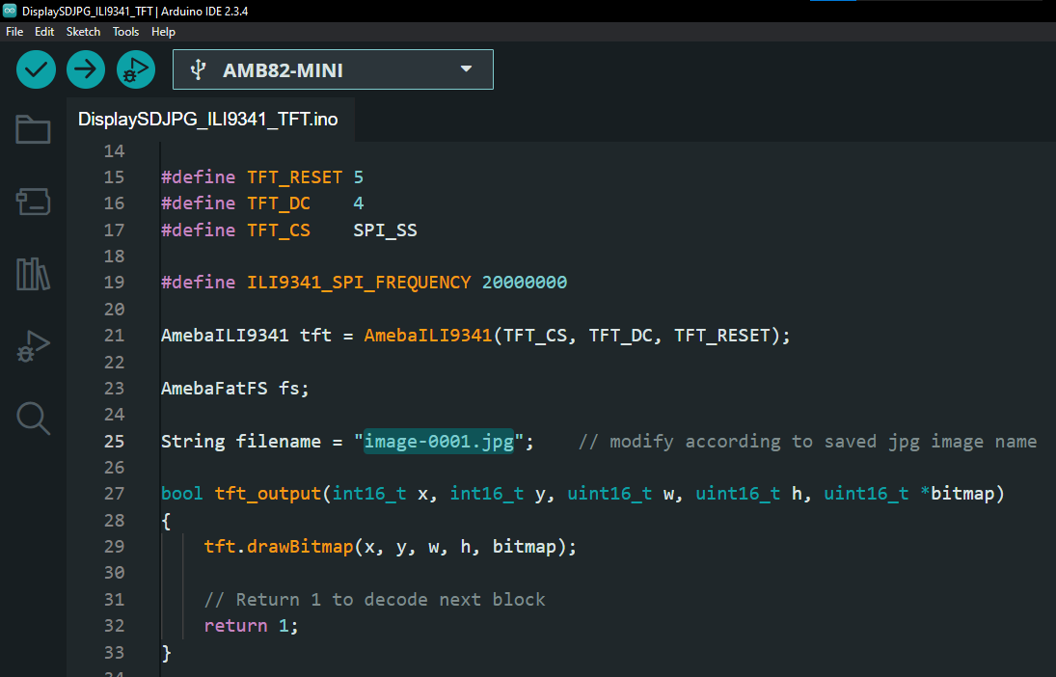Start debugging with the toolbar debug button
Image resolution: width=1056 pixels, height=677 pixels.
tap(136, 69)
